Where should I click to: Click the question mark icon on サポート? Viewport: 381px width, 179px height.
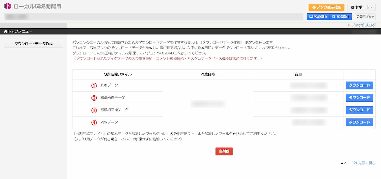353,7
